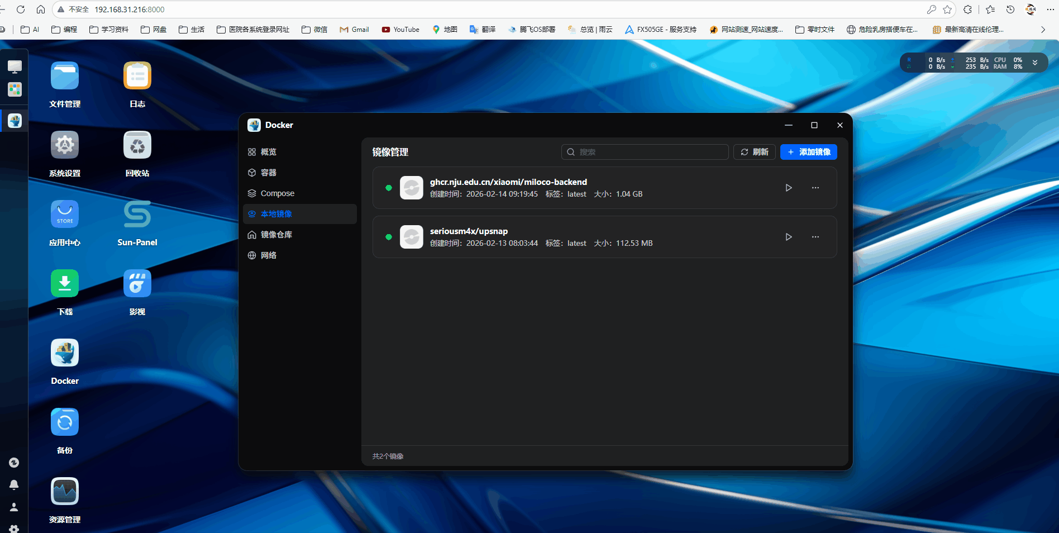Click the browser home icon
The image size is (1059, 533).
41,9
